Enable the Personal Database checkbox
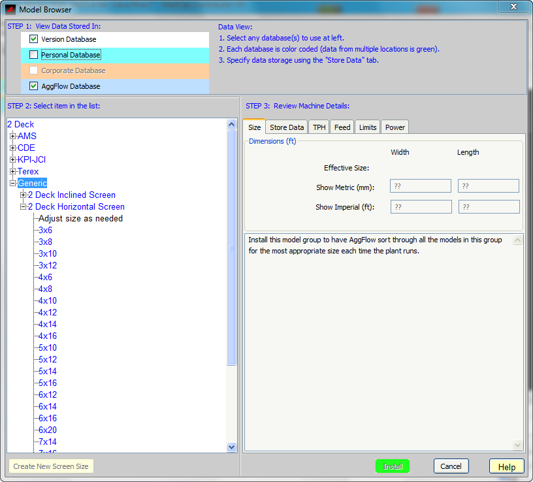 (x=34, y=55)
